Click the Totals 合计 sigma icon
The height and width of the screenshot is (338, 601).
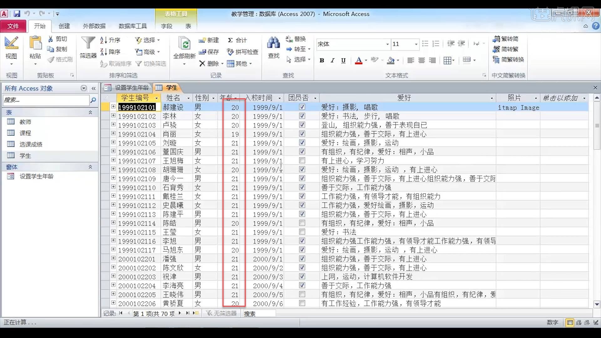point(230,40)
